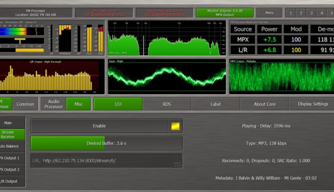Open the Label tab
The width and height of the screenshot is (334, 192).
click(x=215, y=104)
